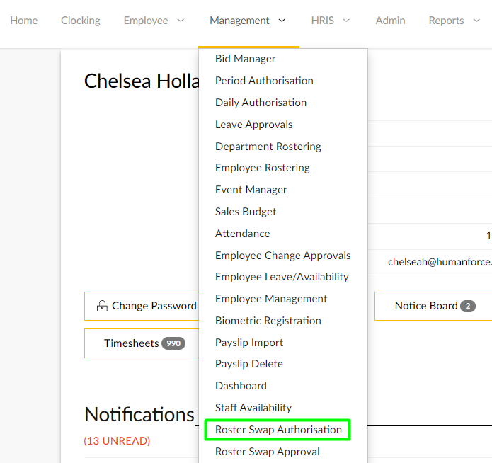Open the Notice Board button
This screenshot has height=463, width=492.
click(x=433, y=306)
